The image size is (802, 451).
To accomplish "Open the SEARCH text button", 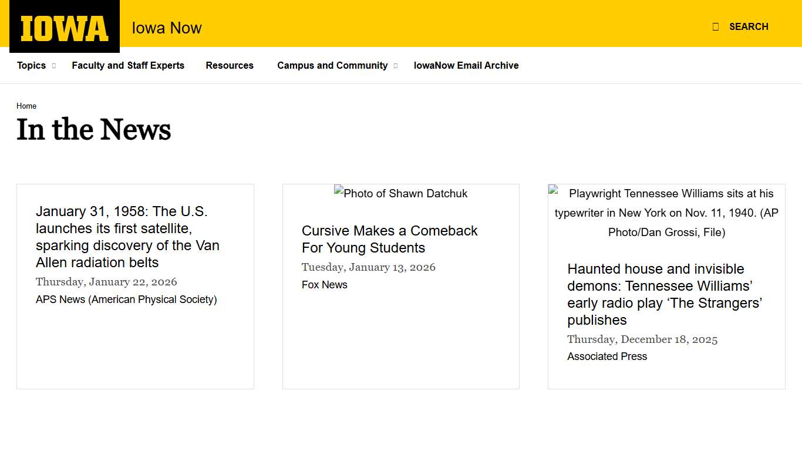I will tap(748, 26).
